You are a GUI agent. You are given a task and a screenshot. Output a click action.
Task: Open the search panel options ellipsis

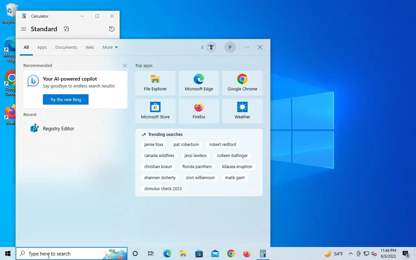[246, 47]
